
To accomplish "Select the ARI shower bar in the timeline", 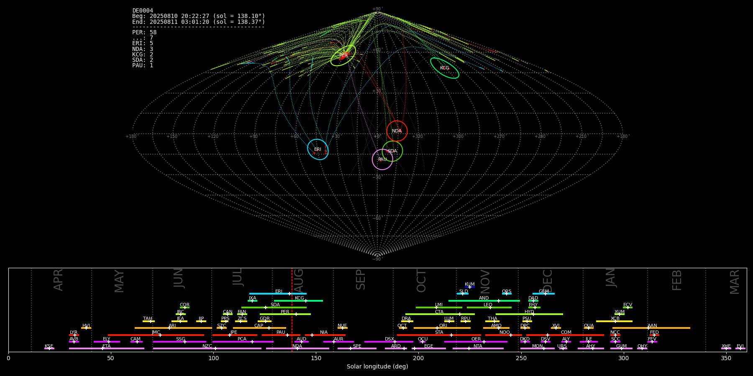I will click(173, 328).
